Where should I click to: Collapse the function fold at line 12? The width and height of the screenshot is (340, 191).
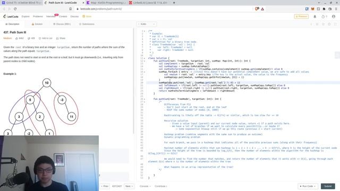click(144, 61)
